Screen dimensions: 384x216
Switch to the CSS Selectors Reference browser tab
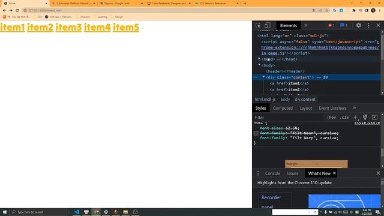[x=216, y=4]
